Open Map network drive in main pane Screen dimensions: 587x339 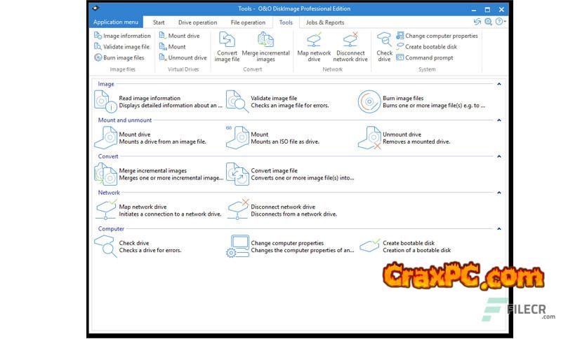(x=158, y=210)
